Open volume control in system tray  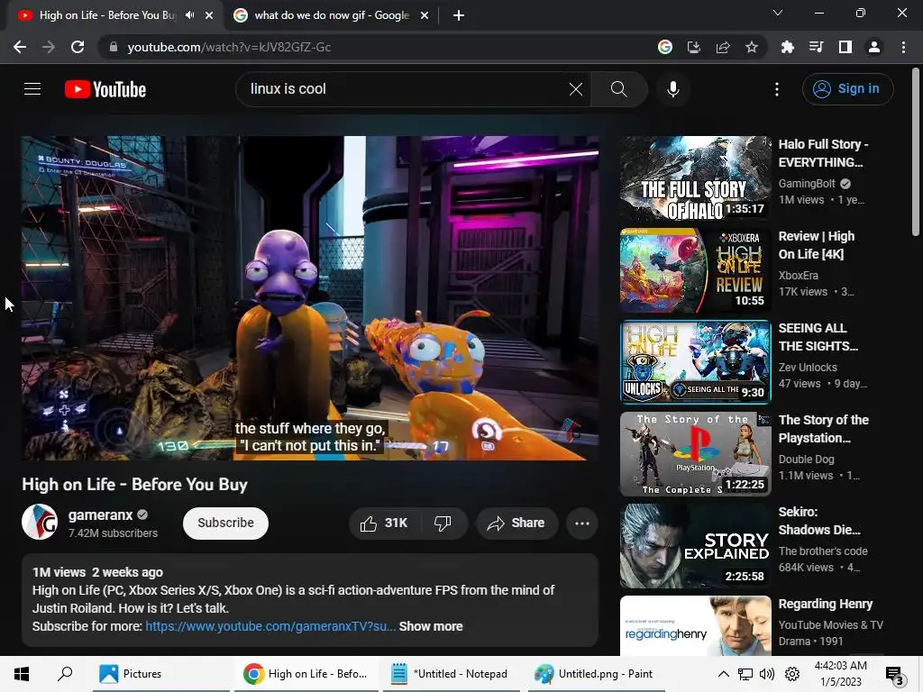pos(767,674)
